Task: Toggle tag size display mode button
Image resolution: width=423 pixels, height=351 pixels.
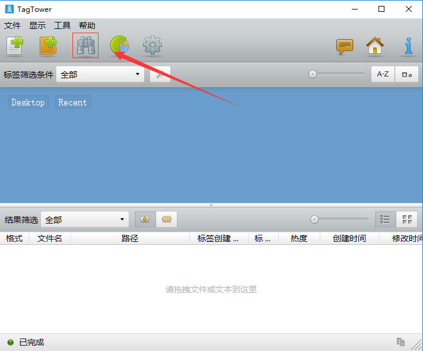Action: [406, 74]
